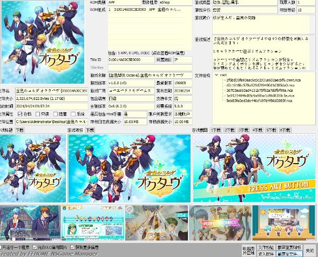
Task: Open ROM info via 点击查看ROM信息 text
Action: coord(168,53)
